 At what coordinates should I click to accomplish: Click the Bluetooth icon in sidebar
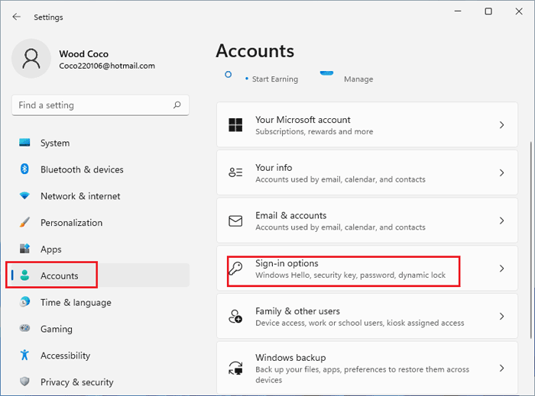tap(24, 169)
